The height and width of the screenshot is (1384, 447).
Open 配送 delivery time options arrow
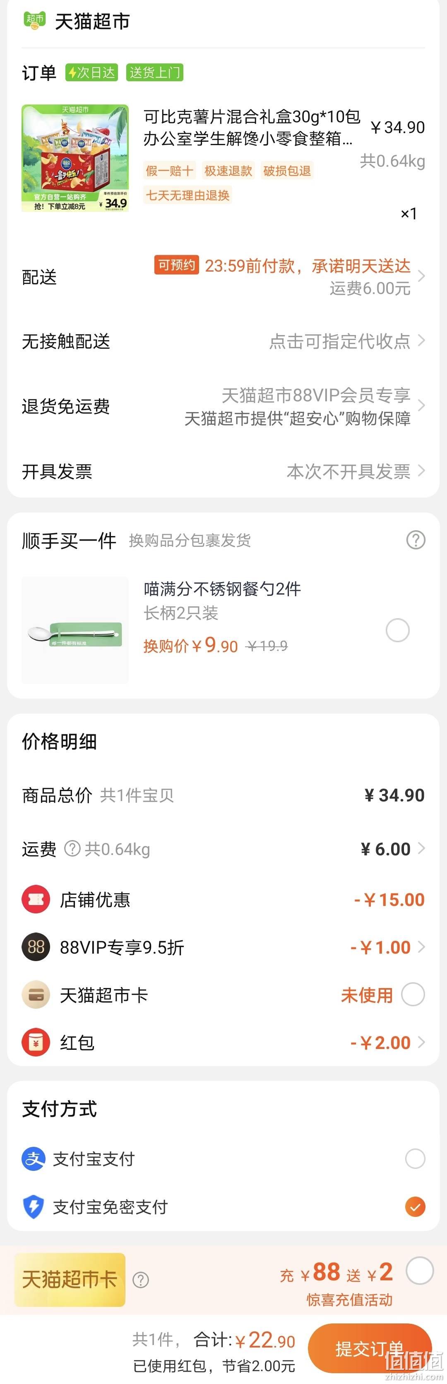click(421, 276)
